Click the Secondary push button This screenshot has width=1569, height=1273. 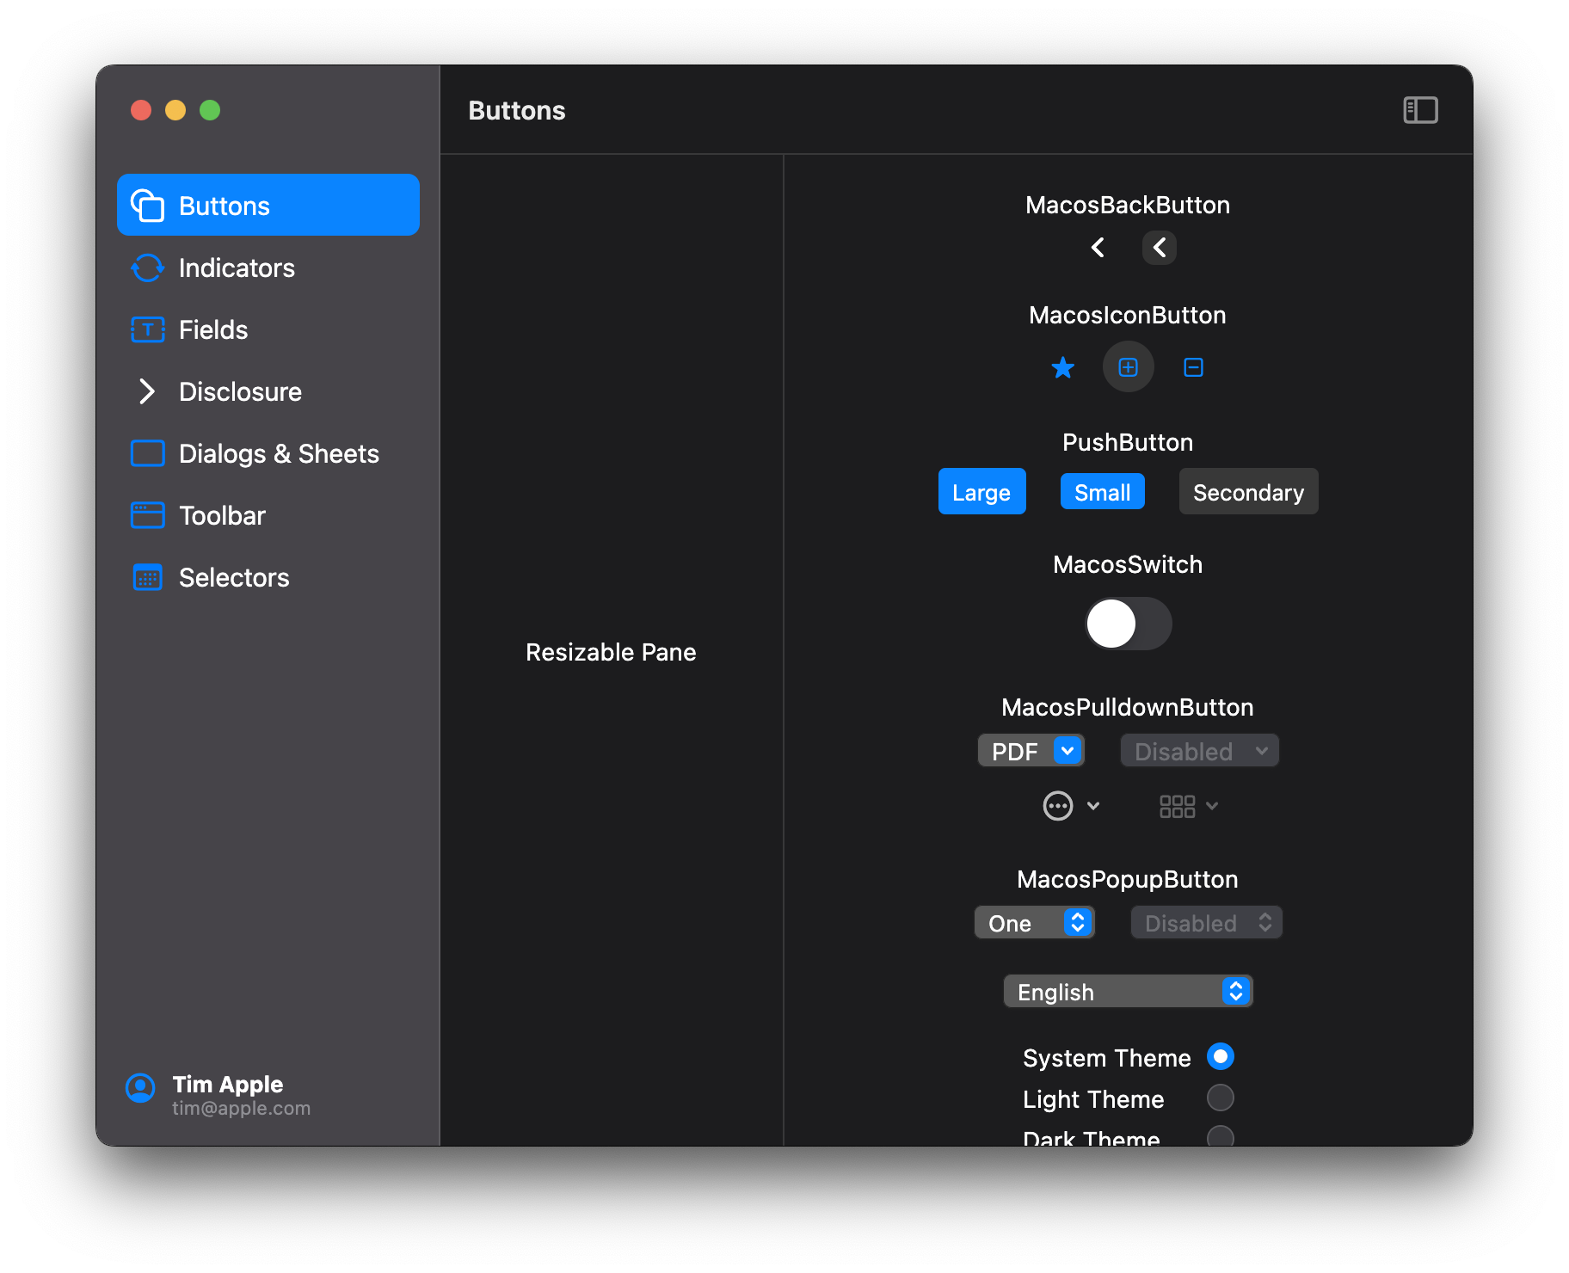pos(1248,491)
